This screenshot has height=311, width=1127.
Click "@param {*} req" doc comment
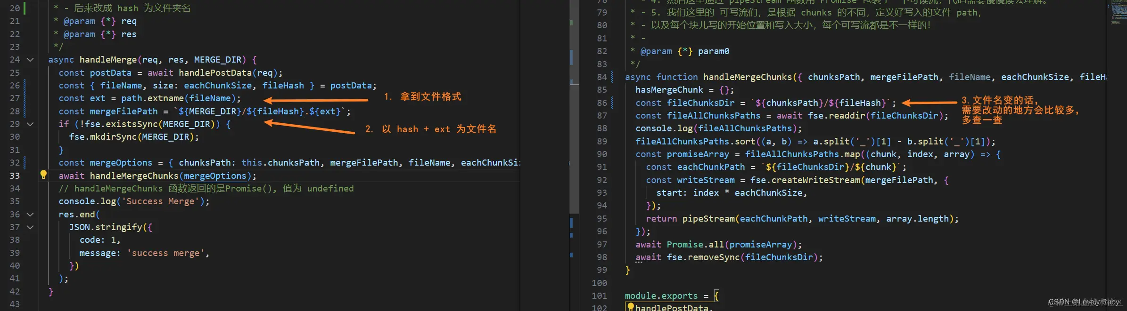[x=100, y=21]
